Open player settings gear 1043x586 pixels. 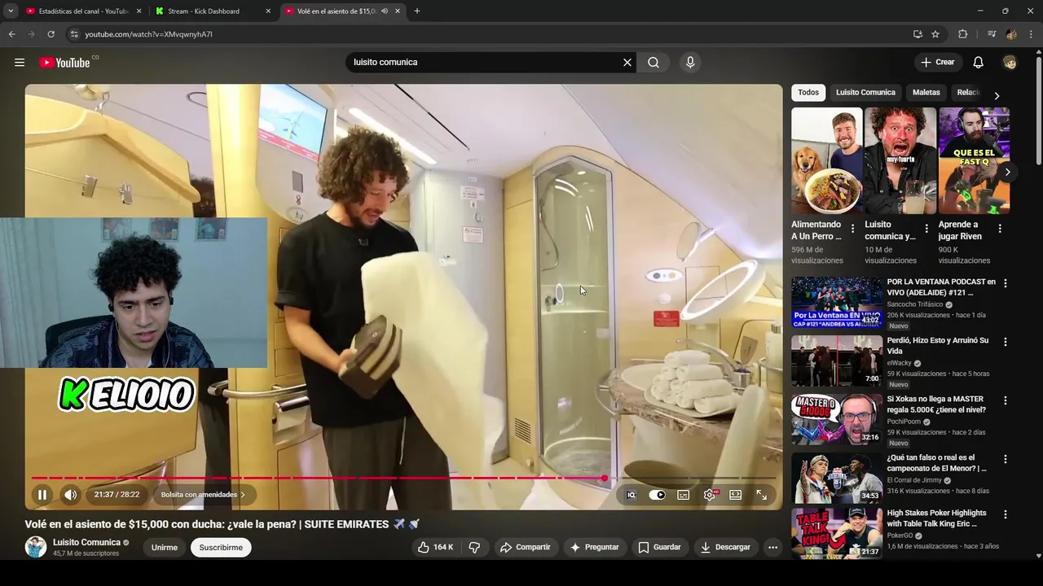pos(710,495)
